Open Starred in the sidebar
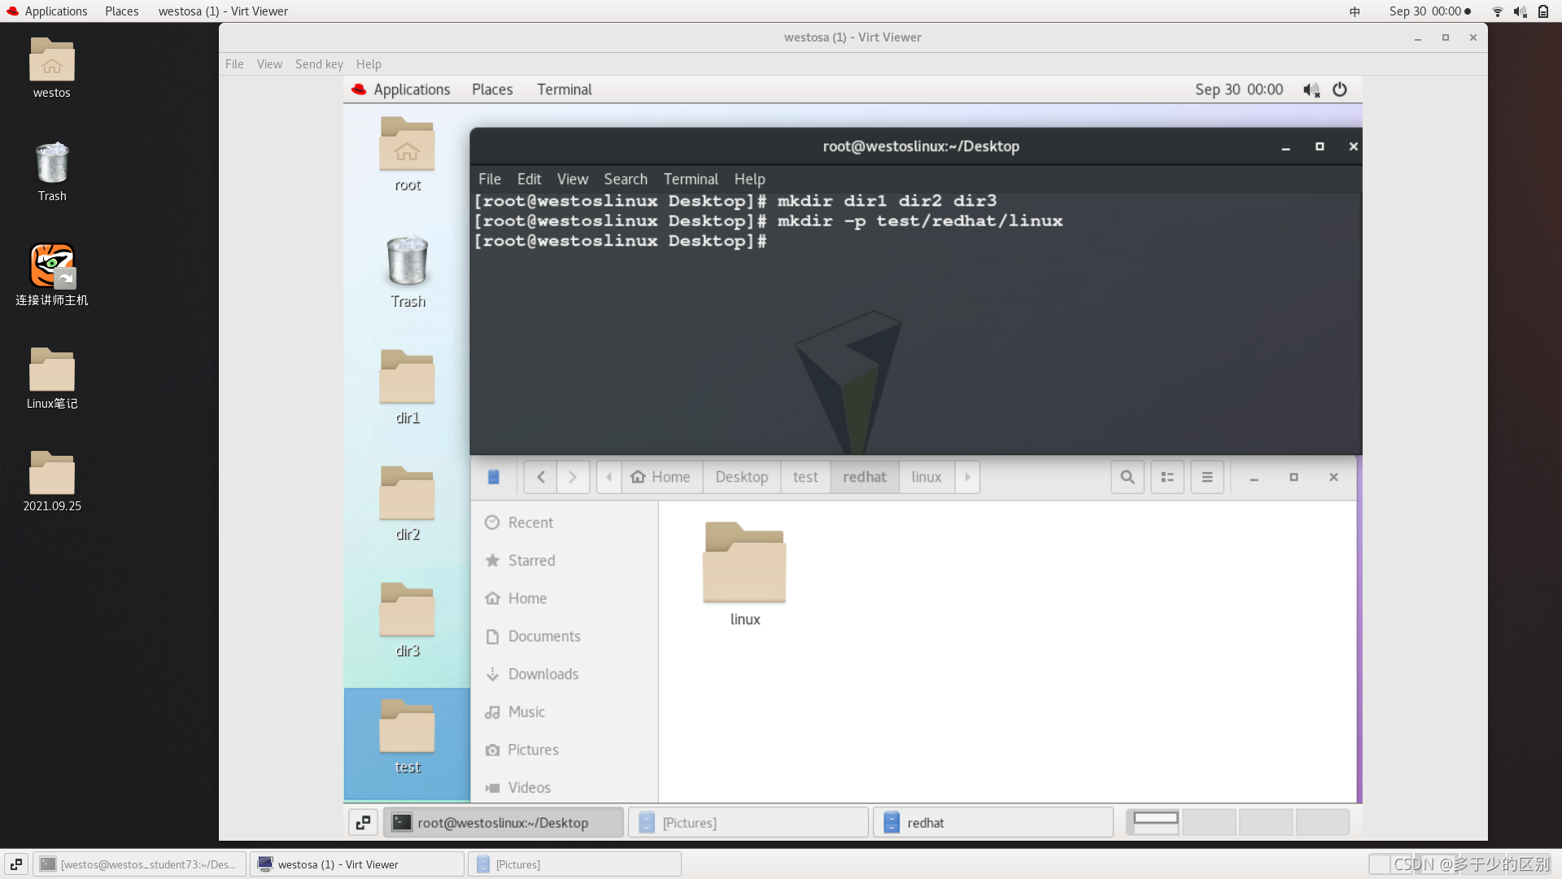This screenshot has height=879, width=1562. [x=531, y=561]
